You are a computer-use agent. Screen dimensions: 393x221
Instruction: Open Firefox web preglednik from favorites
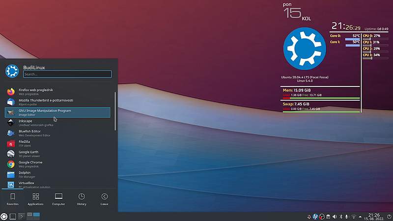(57, 92)
